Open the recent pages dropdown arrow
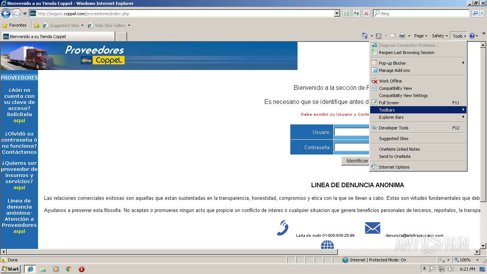Viewport: 487px width, 274px height. click(x=25, y=14)
